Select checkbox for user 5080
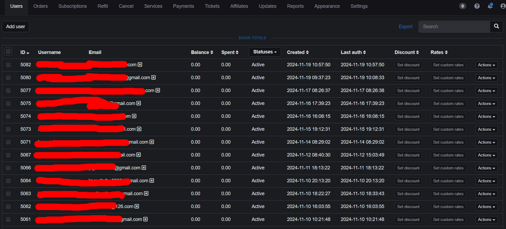Image resolution: width=506 pixels, height=229 pixels. coord(8,78)
